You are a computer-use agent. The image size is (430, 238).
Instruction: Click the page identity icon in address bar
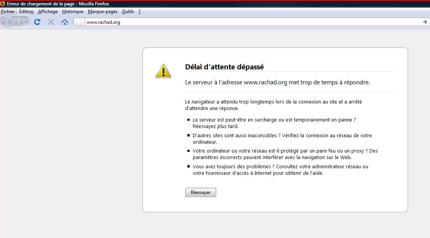(79, 22)
